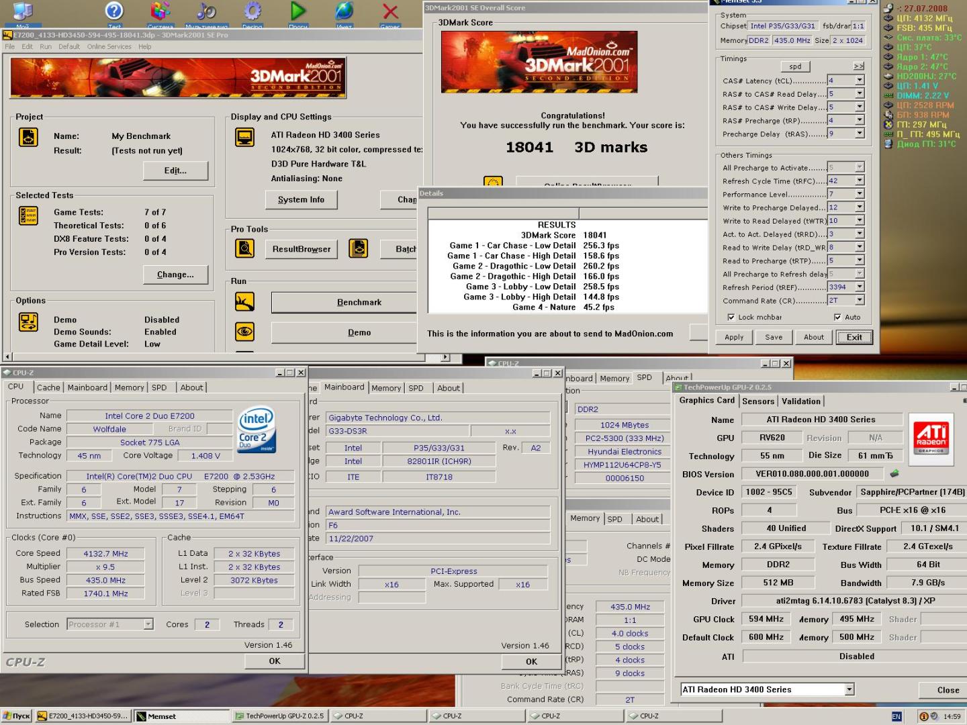Click the Save button in Memset
Image resolution: width=967 pixels, height=725 pixels.
coord(774,337)
